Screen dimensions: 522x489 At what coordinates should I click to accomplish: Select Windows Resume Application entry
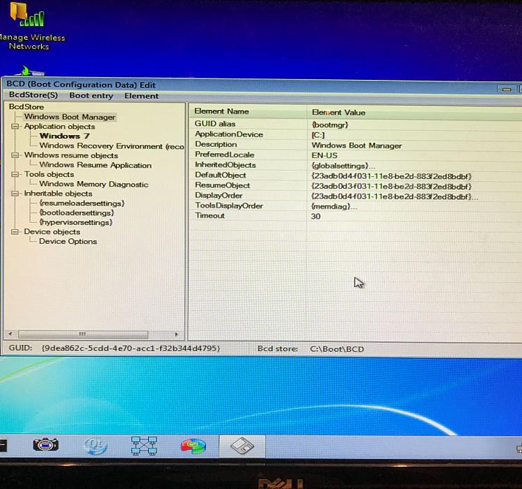pos(95,165)
